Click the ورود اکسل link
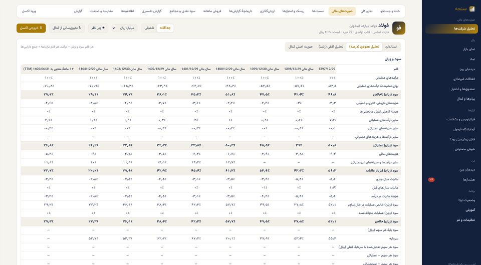 [29, 11]
